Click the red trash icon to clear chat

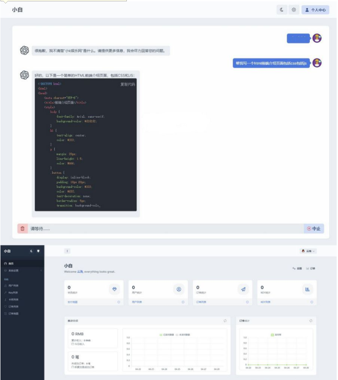tap(22, 229)
